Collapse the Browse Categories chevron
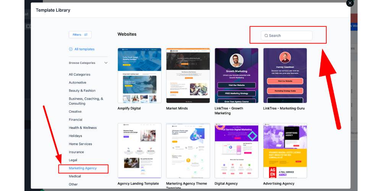 click(x=106, y=63)
